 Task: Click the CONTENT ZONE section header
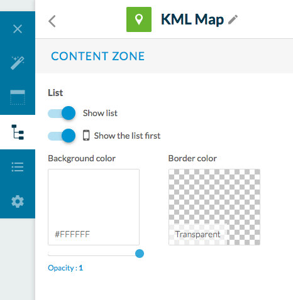(98, 56)
